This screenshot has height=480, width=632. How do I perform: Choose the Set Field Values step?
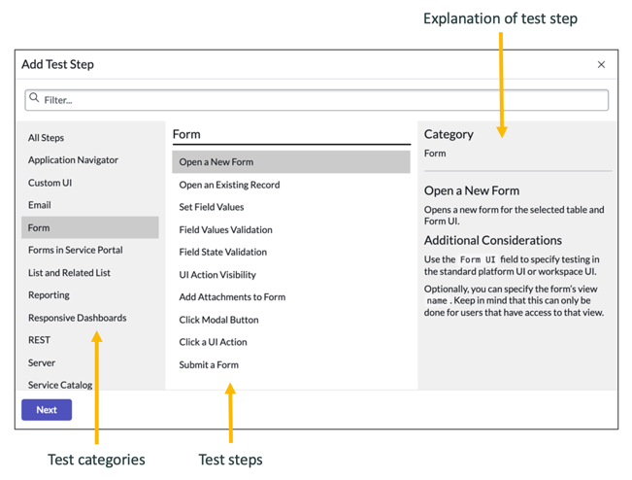coord(212,207)
